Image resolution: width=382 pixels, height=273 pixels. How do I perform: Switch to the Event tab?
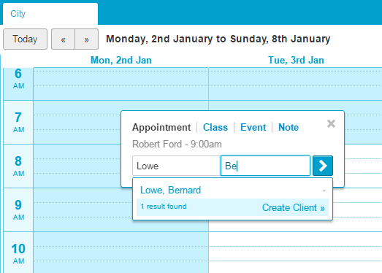253,127
